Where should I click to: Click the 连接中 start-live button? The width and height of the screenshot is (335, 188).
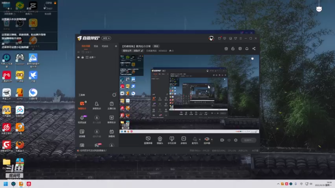click(x=248, y=140)
